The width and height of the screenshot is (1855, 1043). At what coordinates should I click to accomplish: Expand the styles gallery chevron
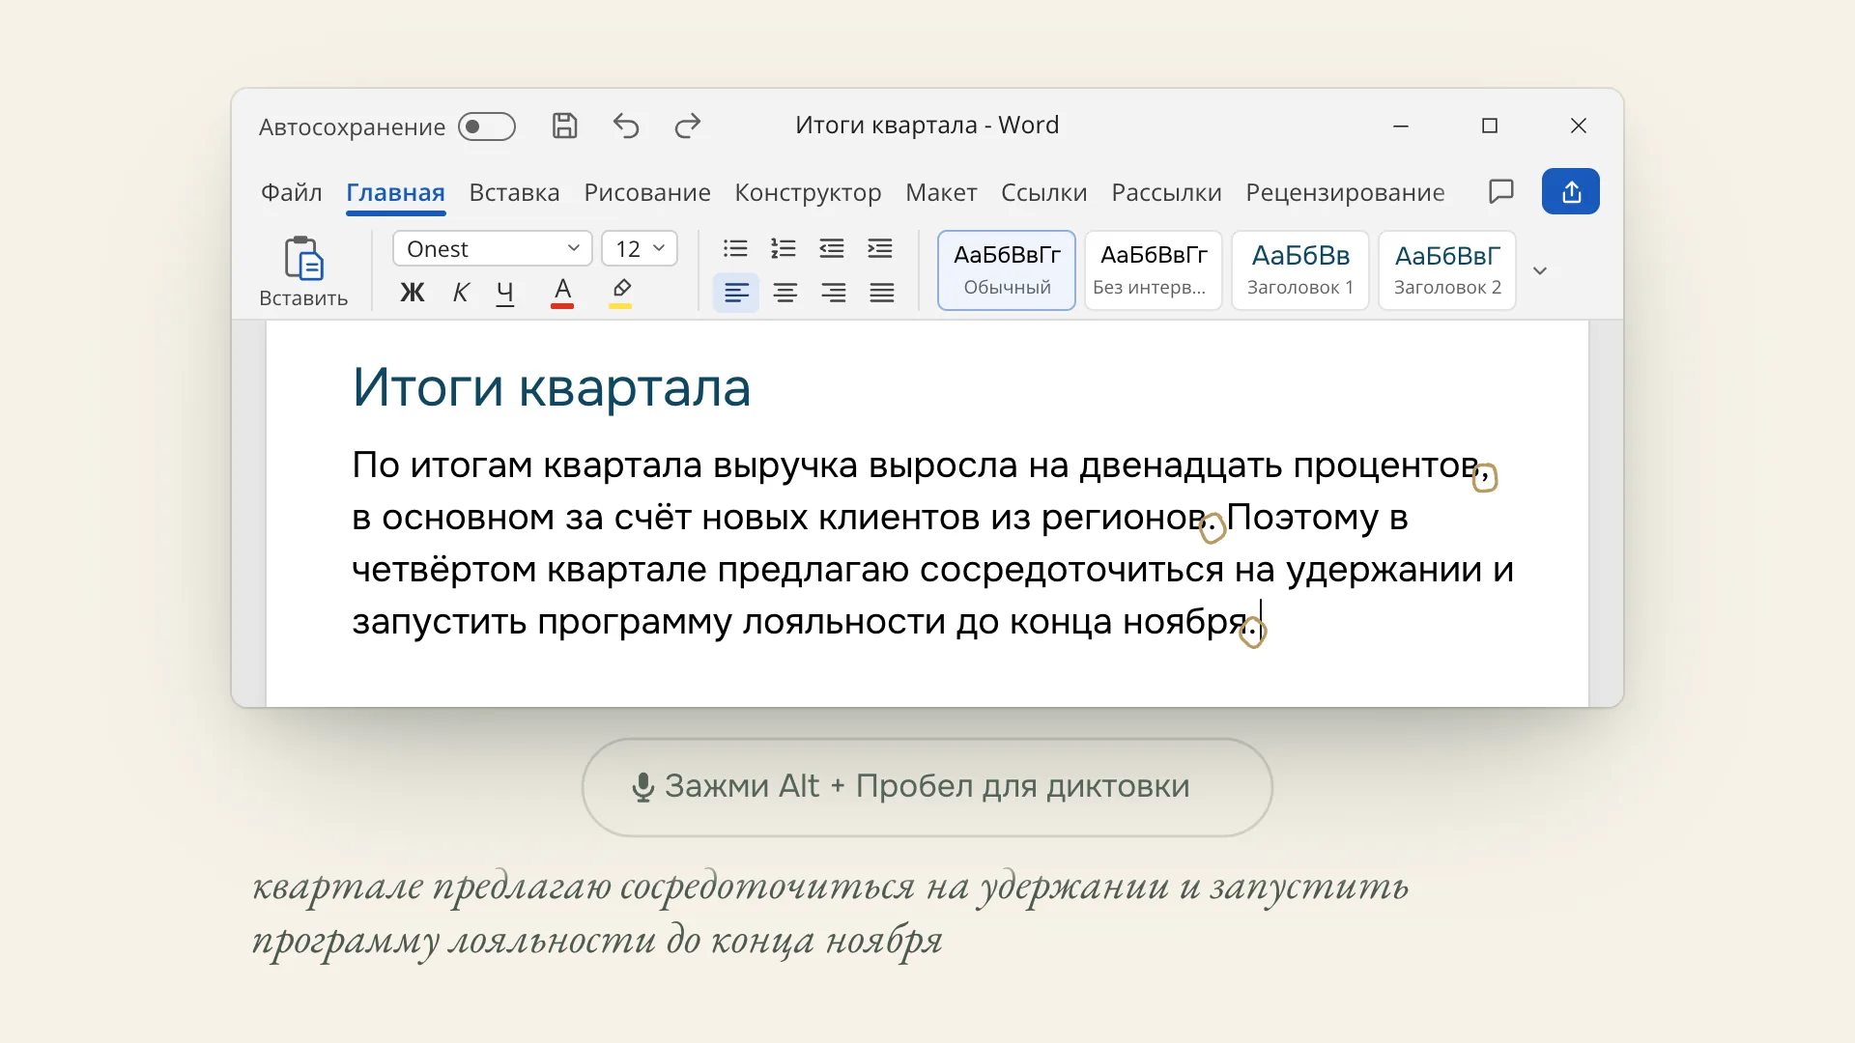[1540, 270]
